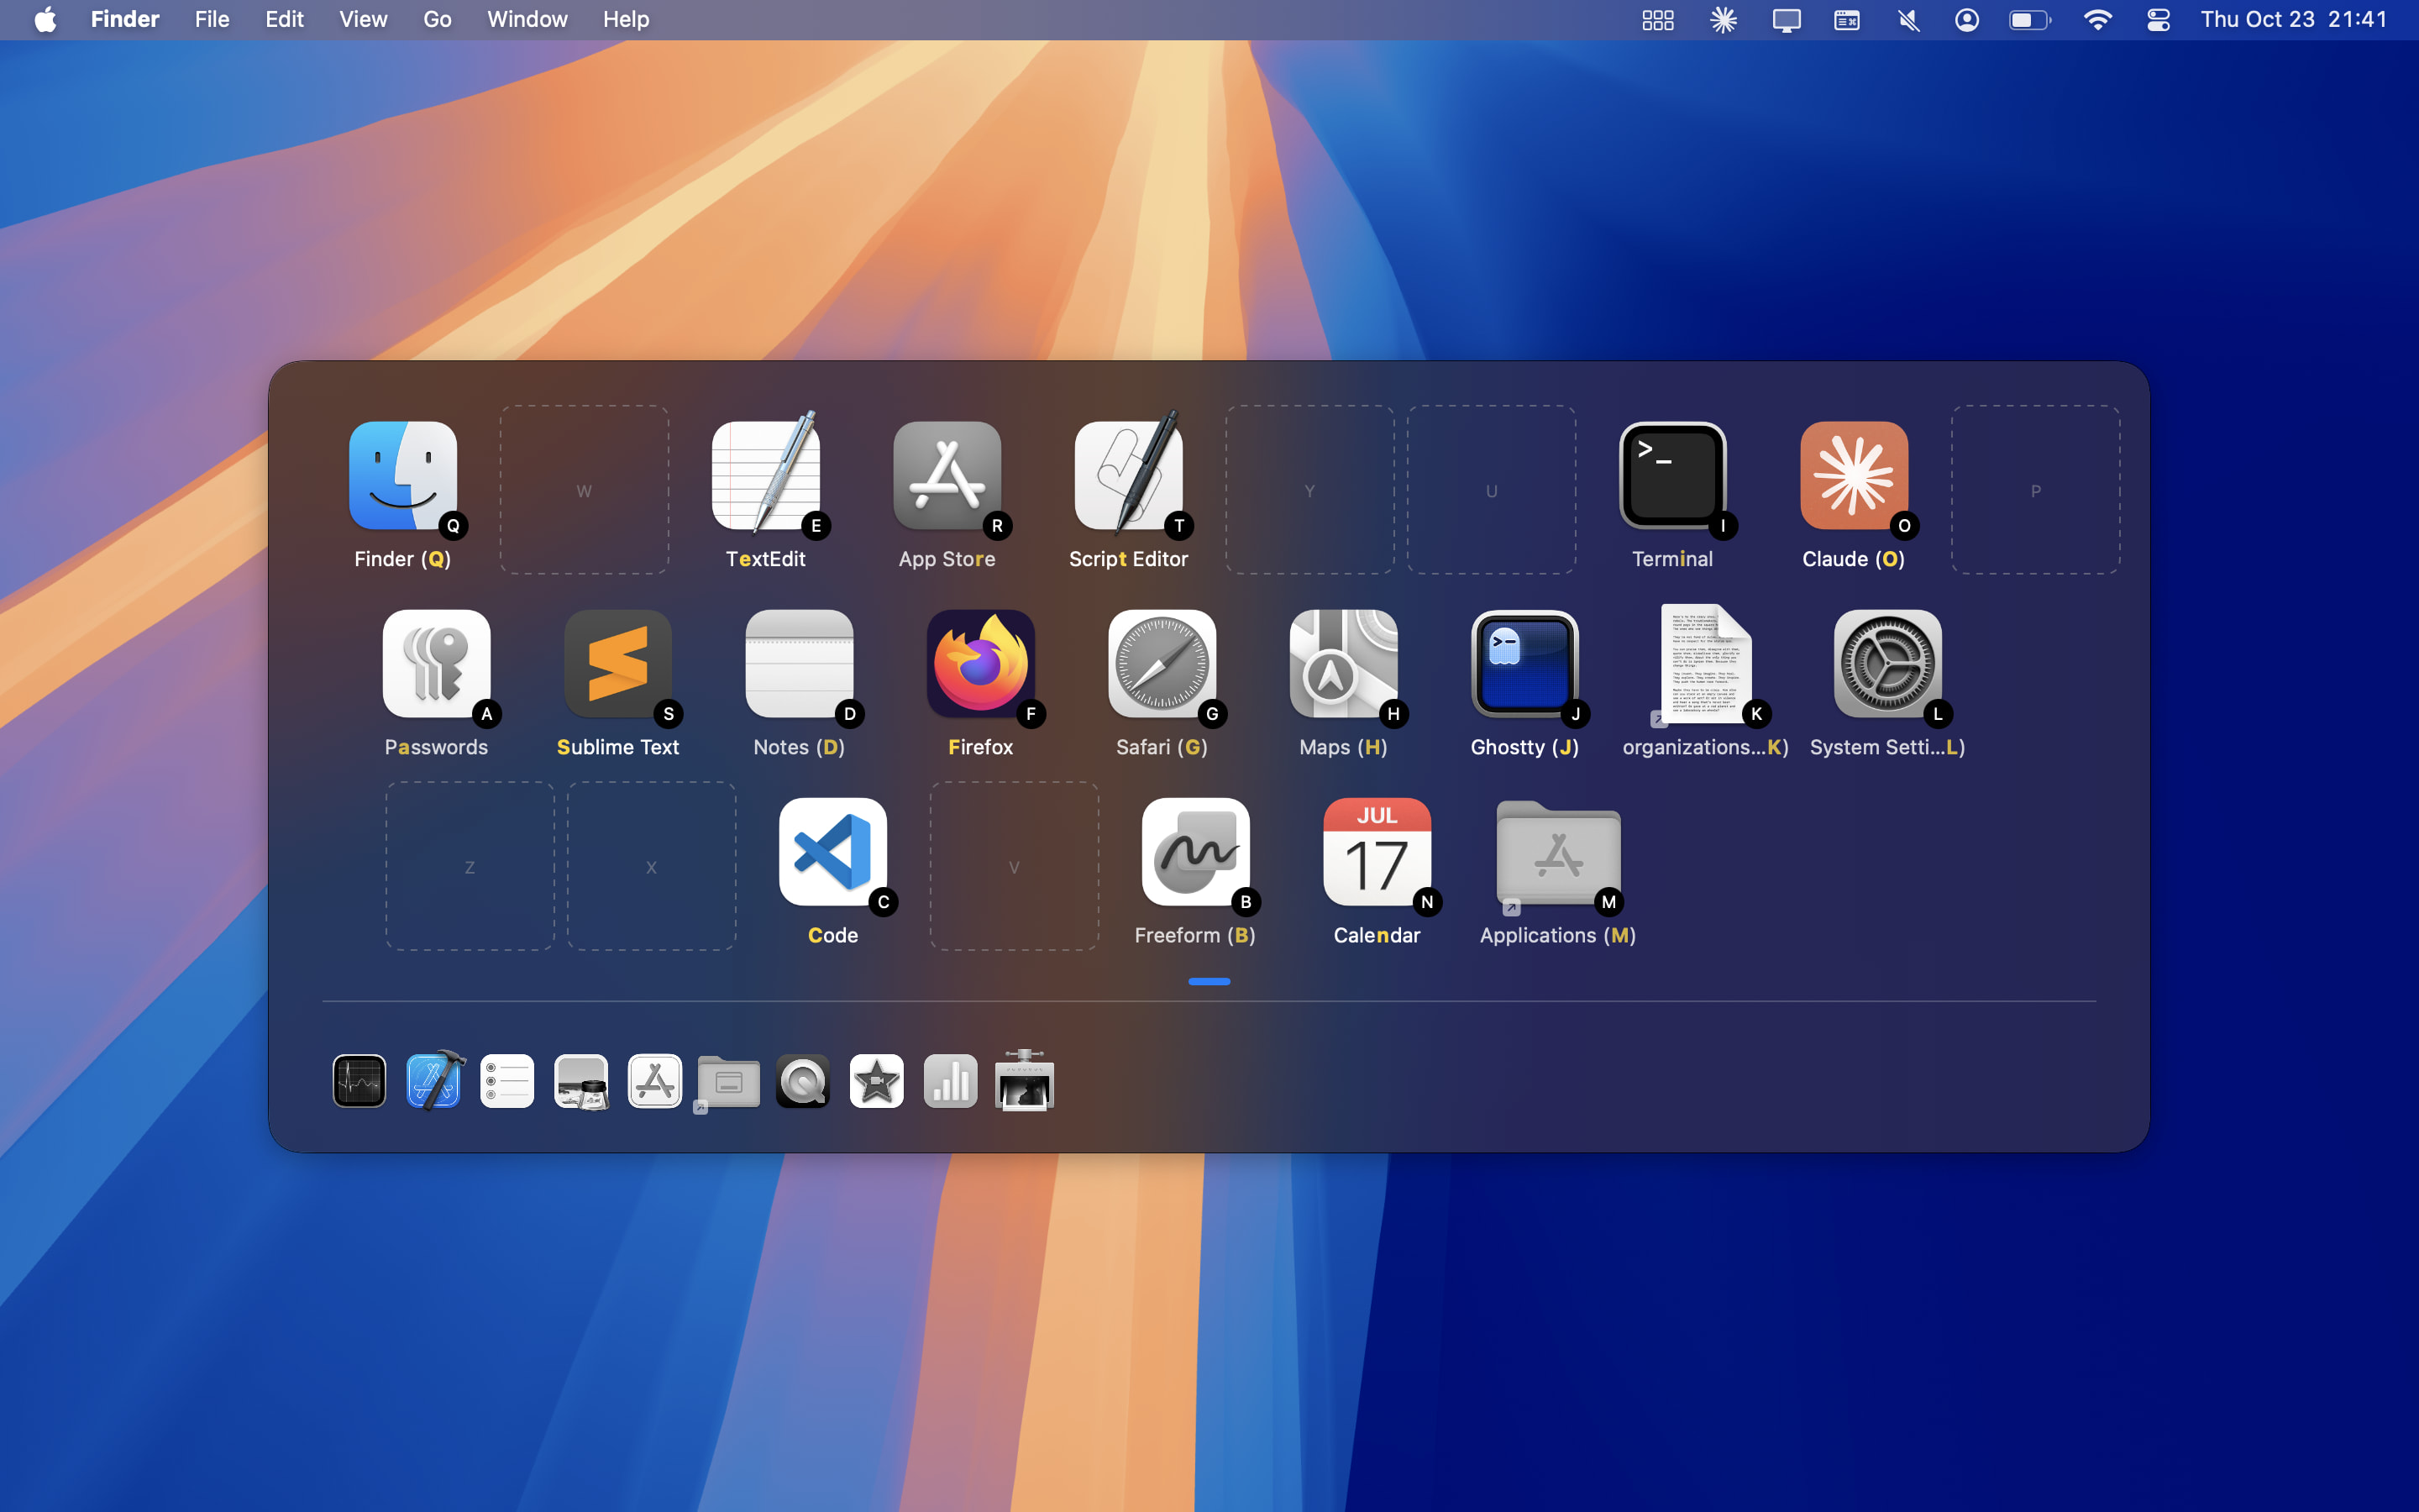This screenshot has height=1512, width=2419.
Task: Open Control Center toggles in menu bar
Action: (x=2157, y=20)
